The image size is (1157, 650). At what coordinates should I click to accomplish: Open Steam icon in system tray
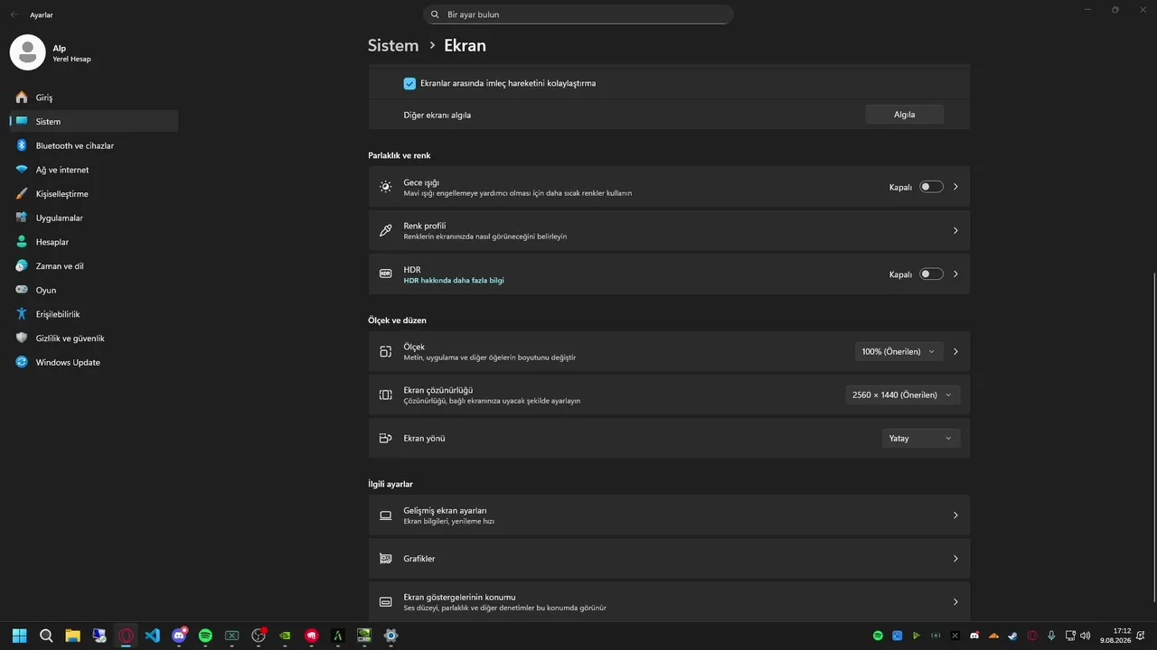1012,636
